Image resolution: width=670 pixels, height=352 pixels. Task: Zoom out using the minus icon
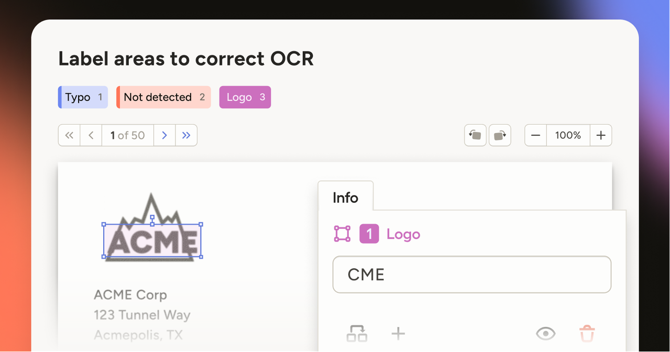[535, 135]
